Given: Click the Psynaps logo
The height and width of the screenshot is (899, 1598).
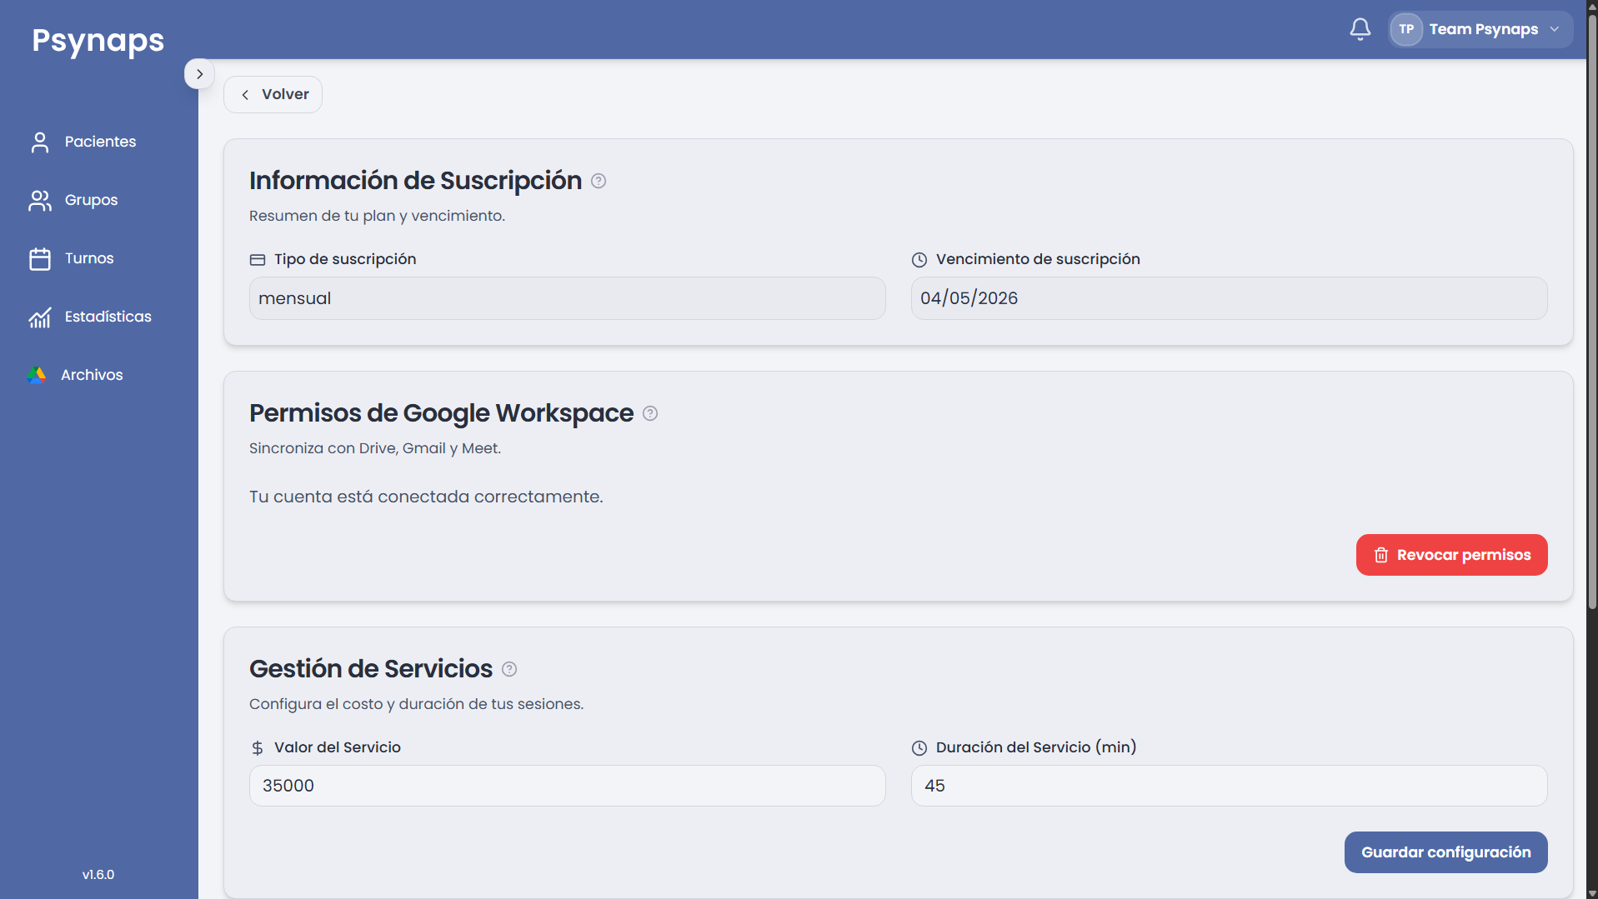Looking at the screenshot, I should (98, 41).
